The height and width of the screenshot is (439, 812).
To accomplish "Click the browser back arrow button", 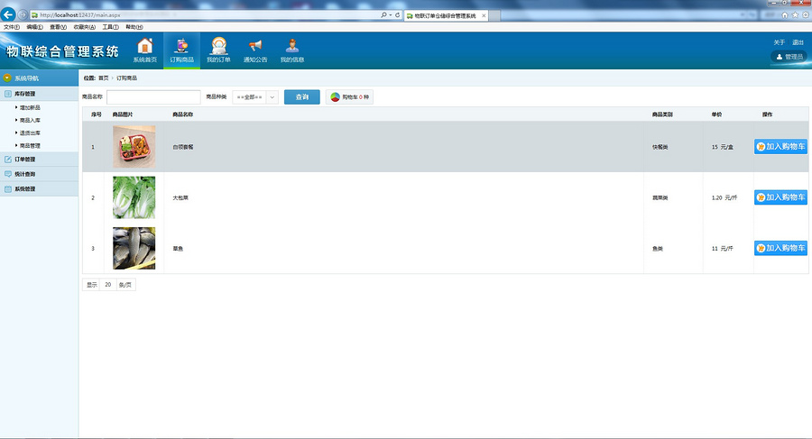I will click(8, 14).
